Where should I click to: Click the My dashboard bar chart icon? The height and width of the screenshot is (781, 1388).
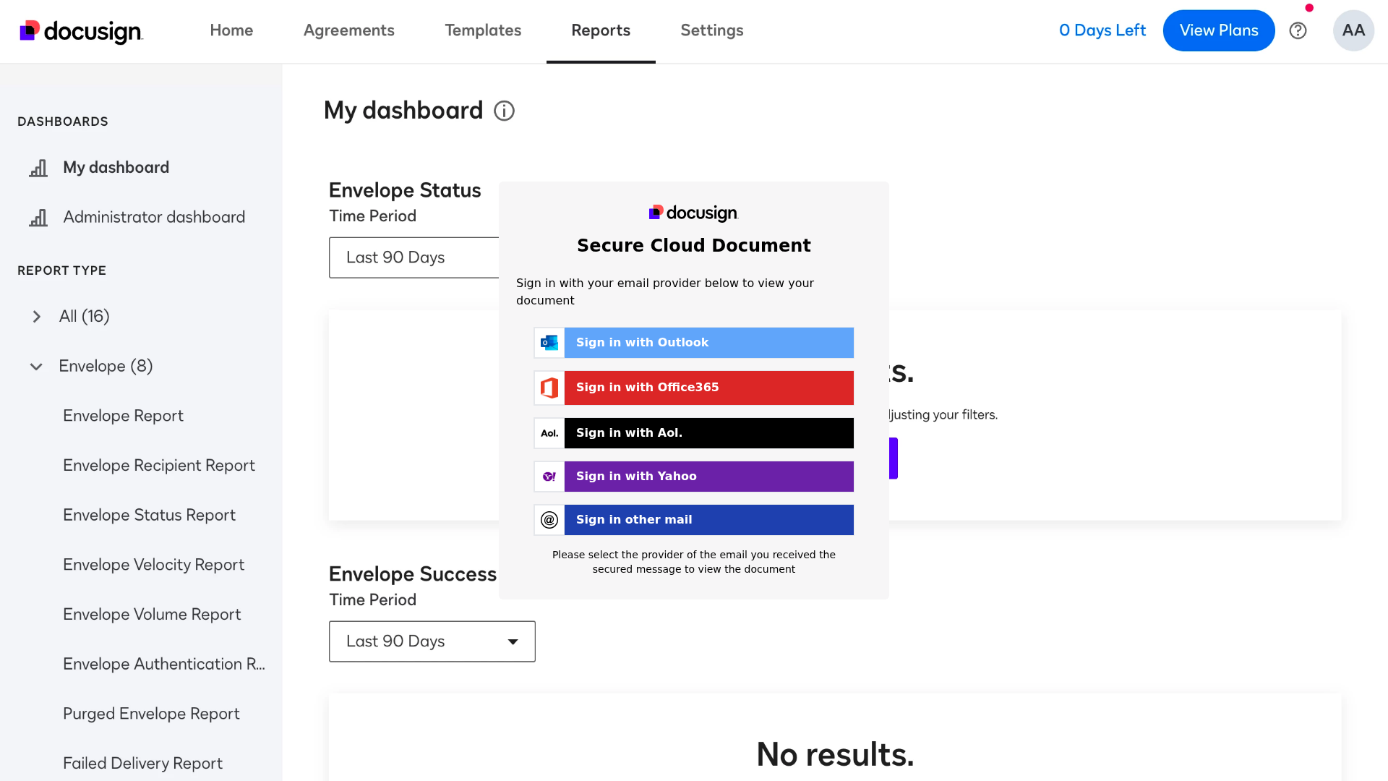click(38, 168)
